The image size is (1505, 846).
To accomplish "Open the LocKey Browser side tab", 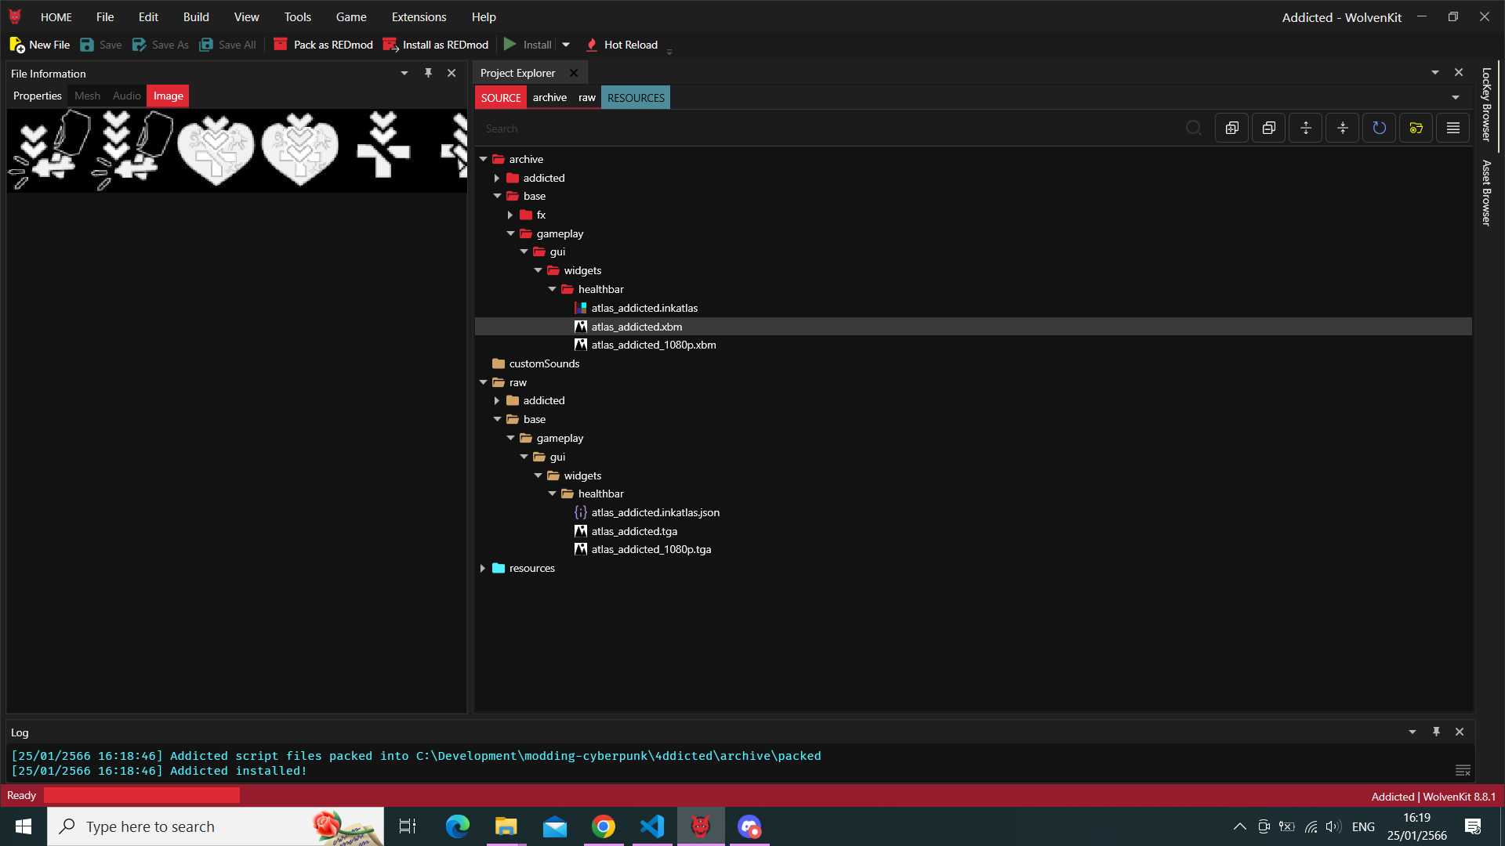I will [1485, 104].
